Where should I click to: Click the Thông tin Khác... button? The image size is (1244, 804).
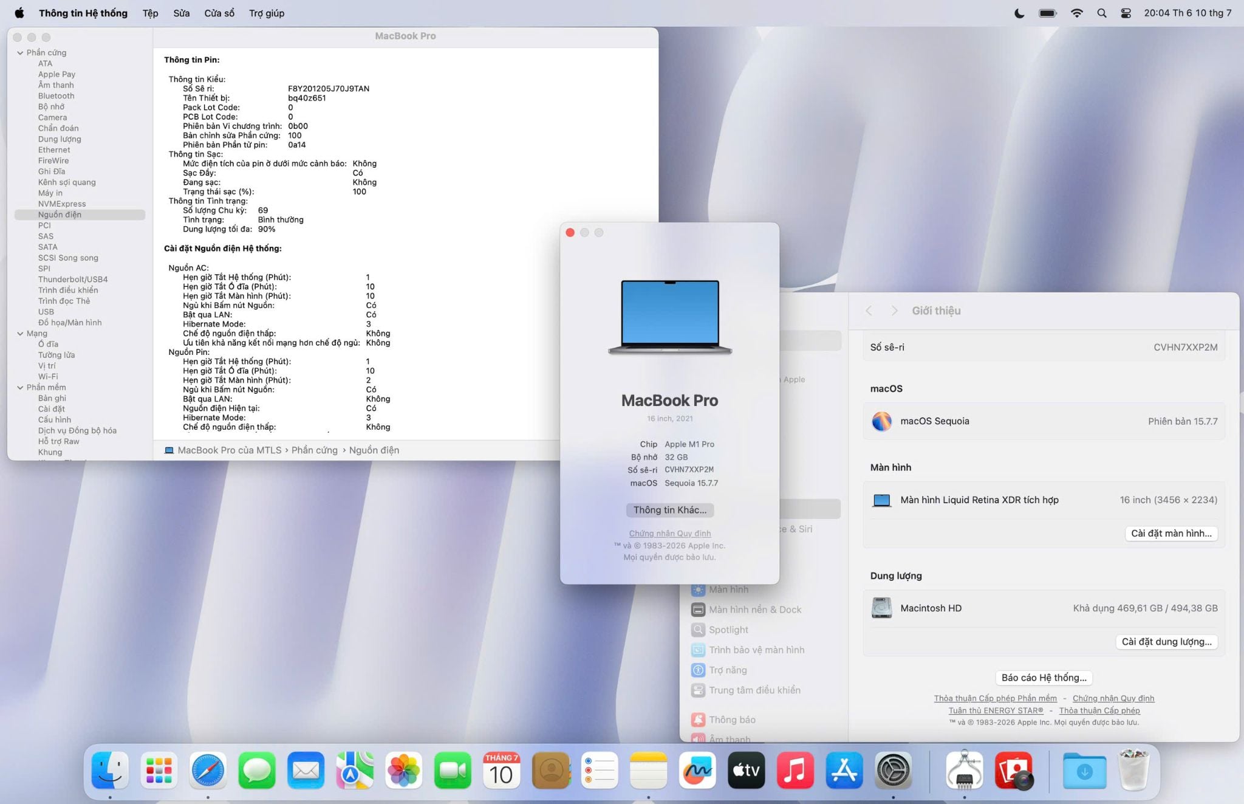[670, 510]
